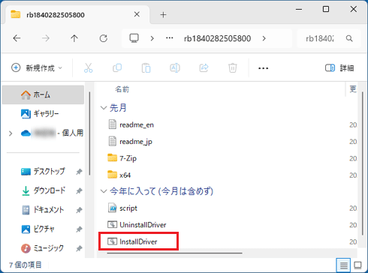Collapse the 先月 group
The image size is (368, 273).
(104, 108)
